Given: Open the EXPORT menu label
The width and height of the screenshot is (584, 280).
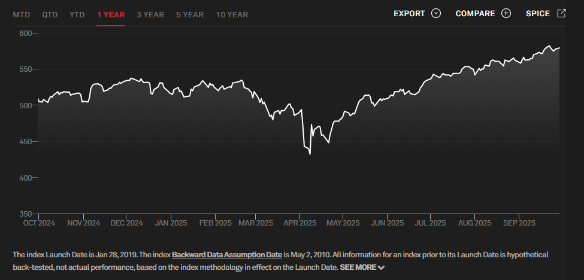Looking at the screenshot, I should click(409, 14).
